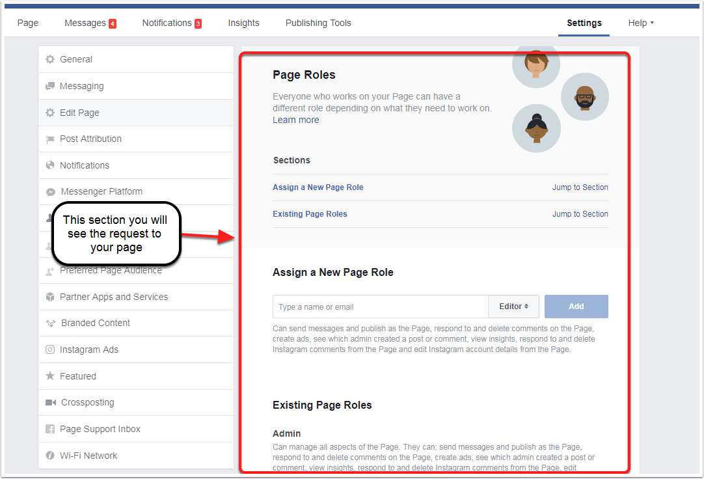This screenshot has width=704, height=479.
Task: Click the info icon beside Wi-Fi Network
Action: point(50,455)
